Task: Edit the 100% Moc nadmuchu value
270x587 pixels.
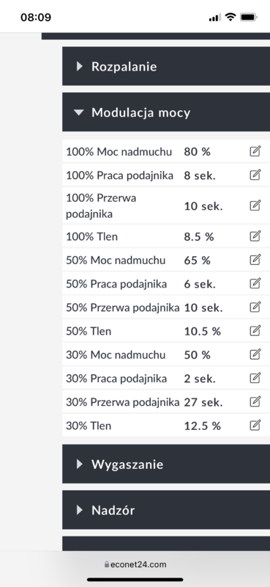Action: tap(255, 151)
